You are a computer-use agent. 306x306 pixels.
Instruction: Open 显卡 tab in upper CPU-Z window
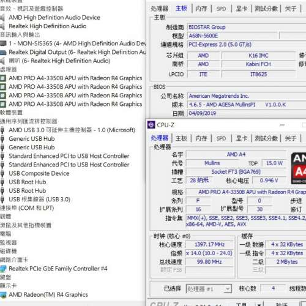coord(242,9)
